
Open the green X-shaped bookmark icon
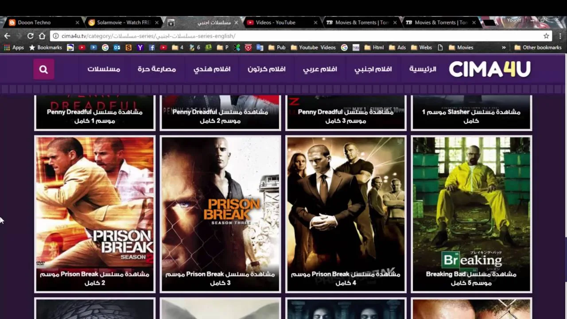point(237,47)
